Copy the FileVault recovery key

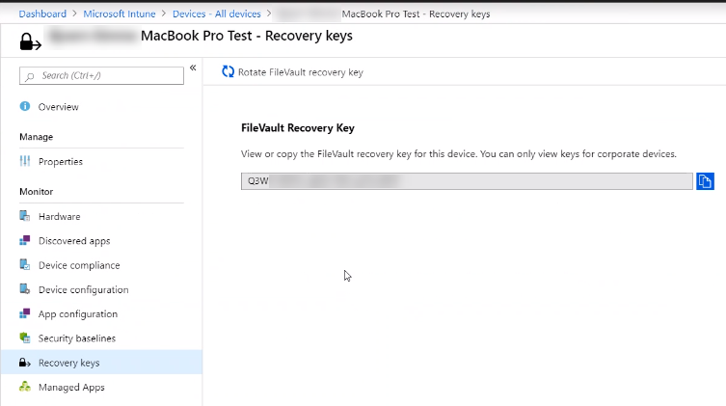pyautogui.click(x=705, y=181)
